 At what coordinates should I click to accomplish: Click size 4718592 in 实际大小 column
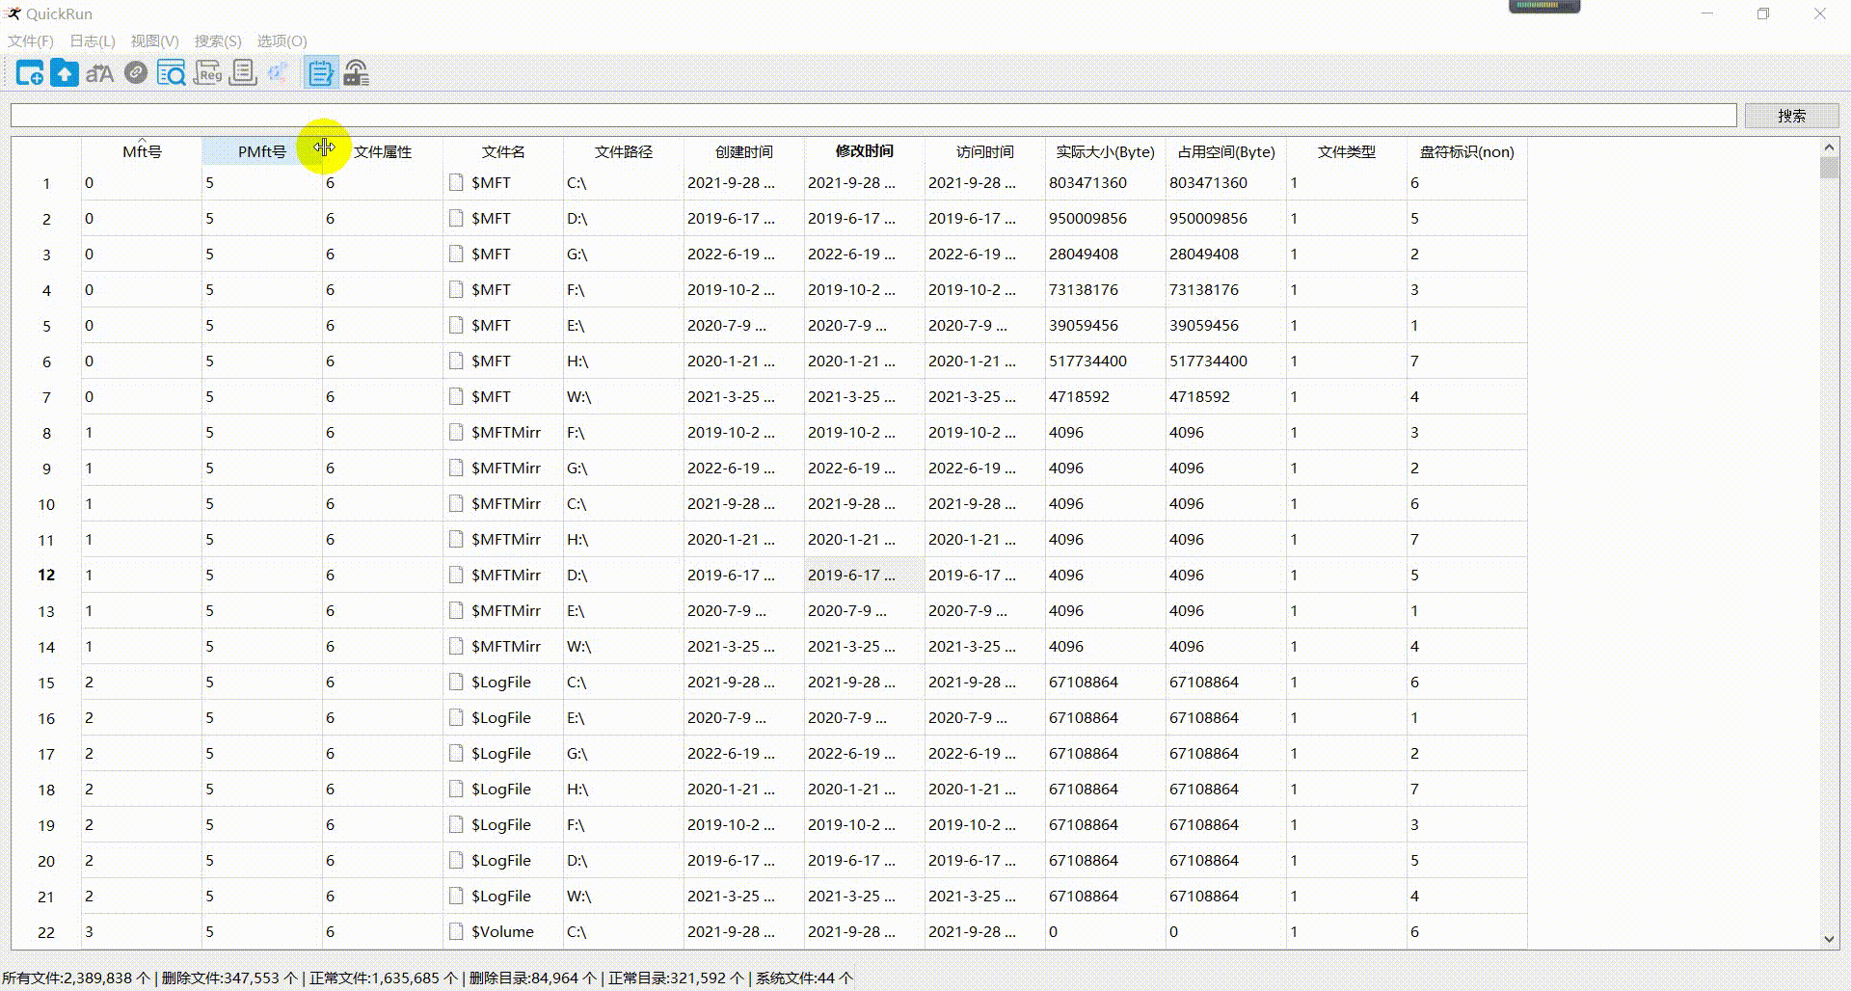click(1105, 396)
